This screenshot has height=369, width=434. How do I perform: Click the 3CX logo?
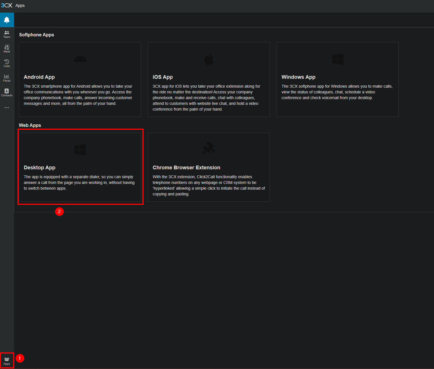7,5
